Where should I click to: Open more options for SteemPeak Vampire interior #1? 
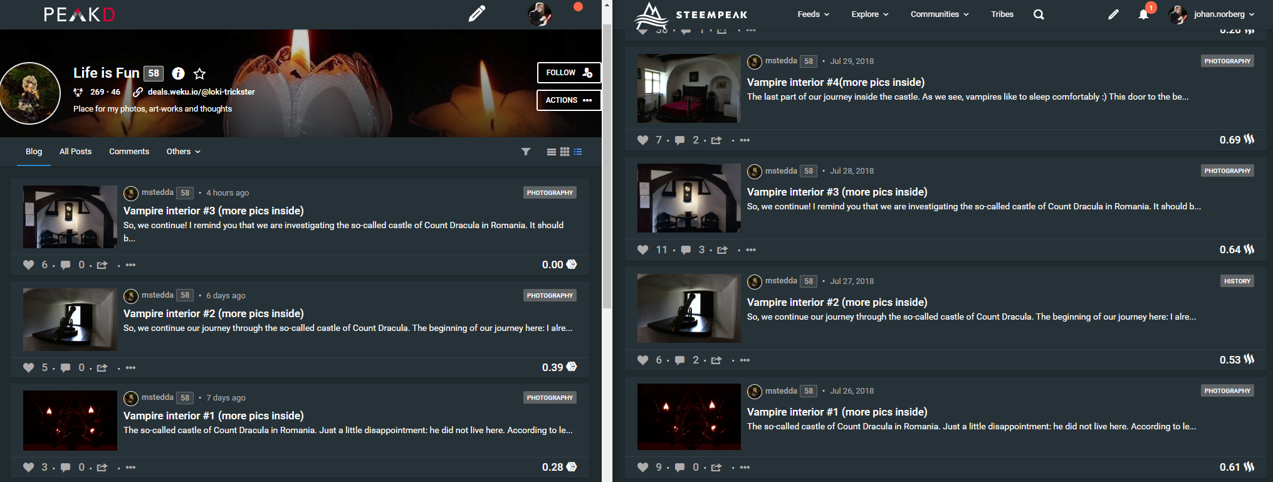pyautogui.click(x=745, y=468)
